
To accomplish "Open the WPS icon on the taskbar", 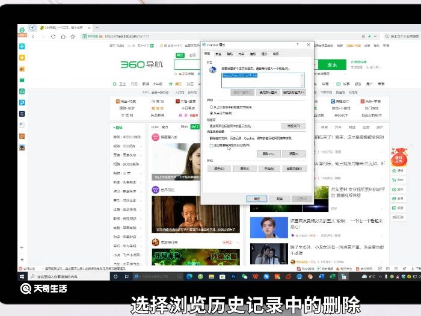I will [x=256, y=276].
